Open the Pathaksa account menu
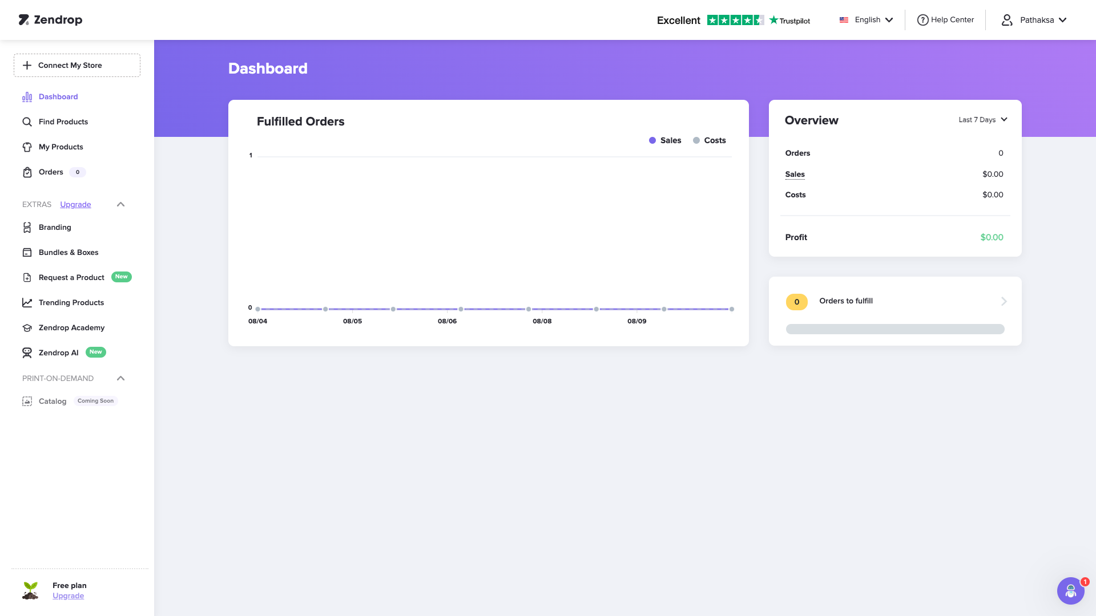Image resolution: width=1096 pixels, height=616 pixels. point(1034,19)
